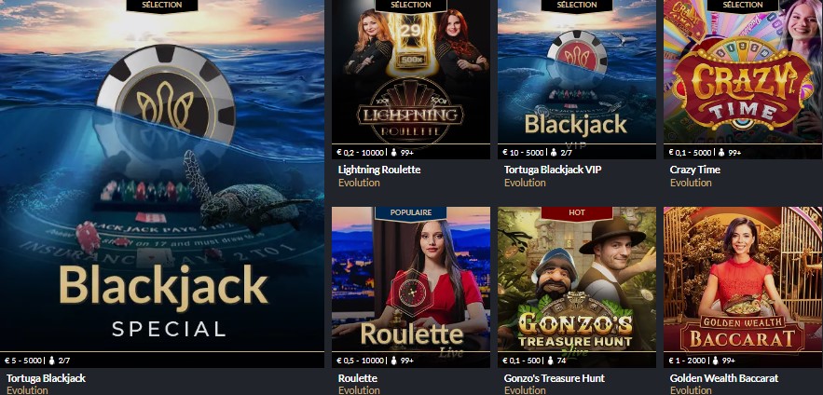Click the player icon on Gonzo's Treasure Hunt

point(550,361)
